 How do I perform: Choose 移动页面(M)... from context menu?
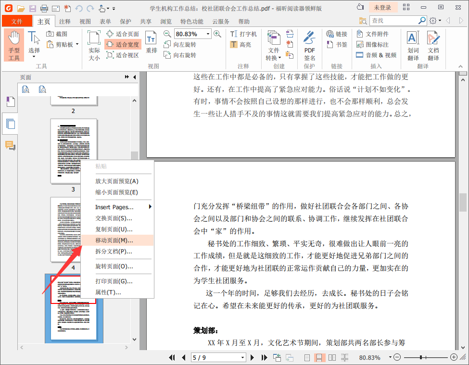pyautogui.click(x=114, y=240)
